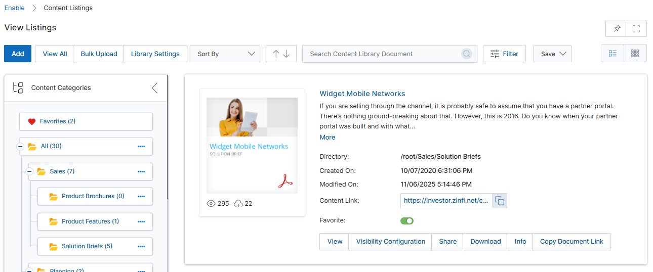
Task: Collapse the Sales folder tree node
Action: coord(29,171)
